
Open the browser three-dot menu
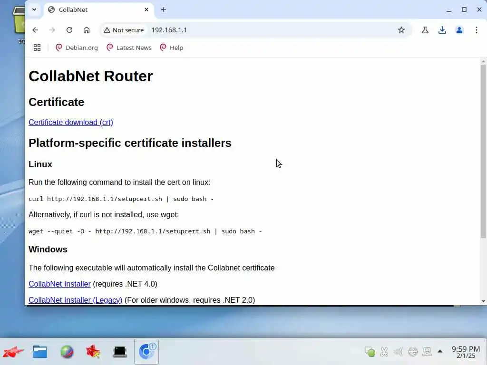coord(476,30)
